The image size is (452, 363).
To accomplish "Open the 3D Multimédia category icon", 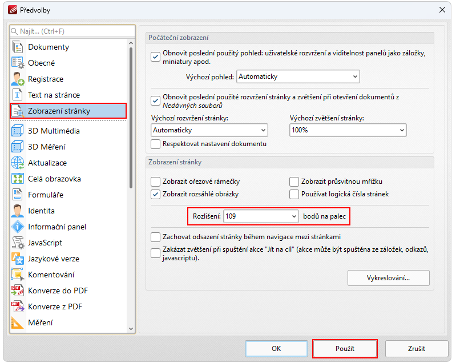I will pyautogui.click(x=17, y=131).
